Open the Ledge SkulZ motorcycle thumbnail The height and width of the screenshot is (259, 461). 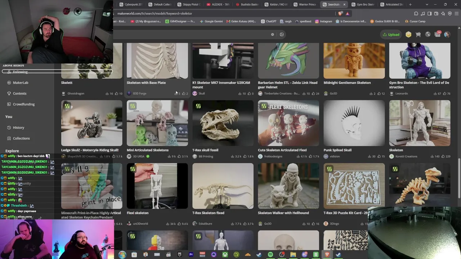click(x=92, y=123)
